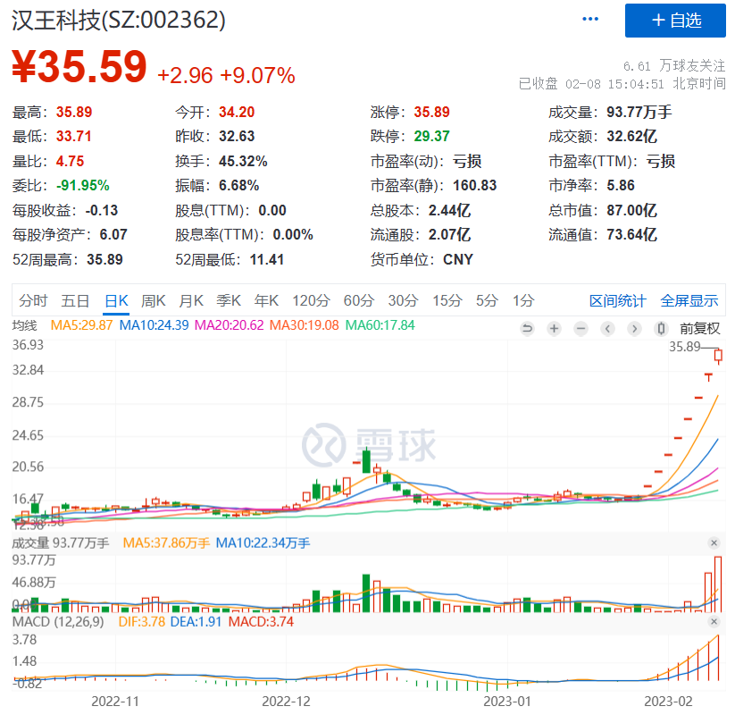
Task: Click the 今开 value 34.20
Action: [x=237, y=112]
